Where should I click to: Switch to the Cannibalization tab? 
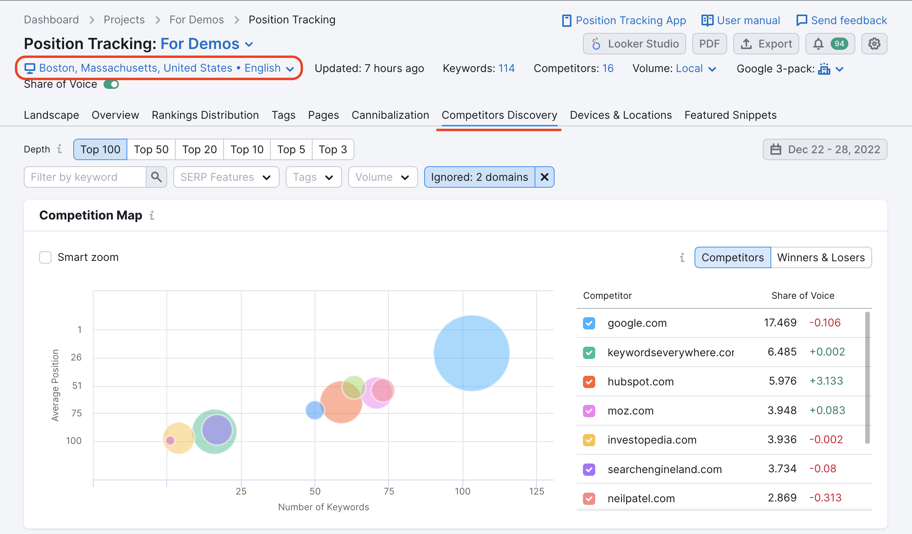(390, 115)
